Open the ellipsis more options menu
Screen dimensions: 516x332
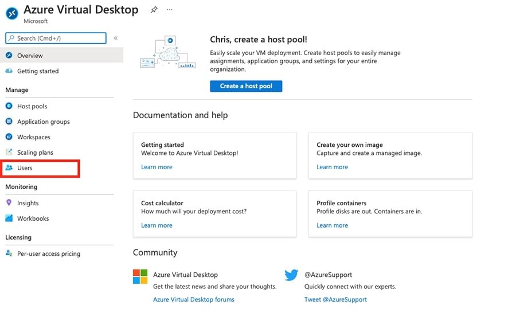click(x=169, y=10)
